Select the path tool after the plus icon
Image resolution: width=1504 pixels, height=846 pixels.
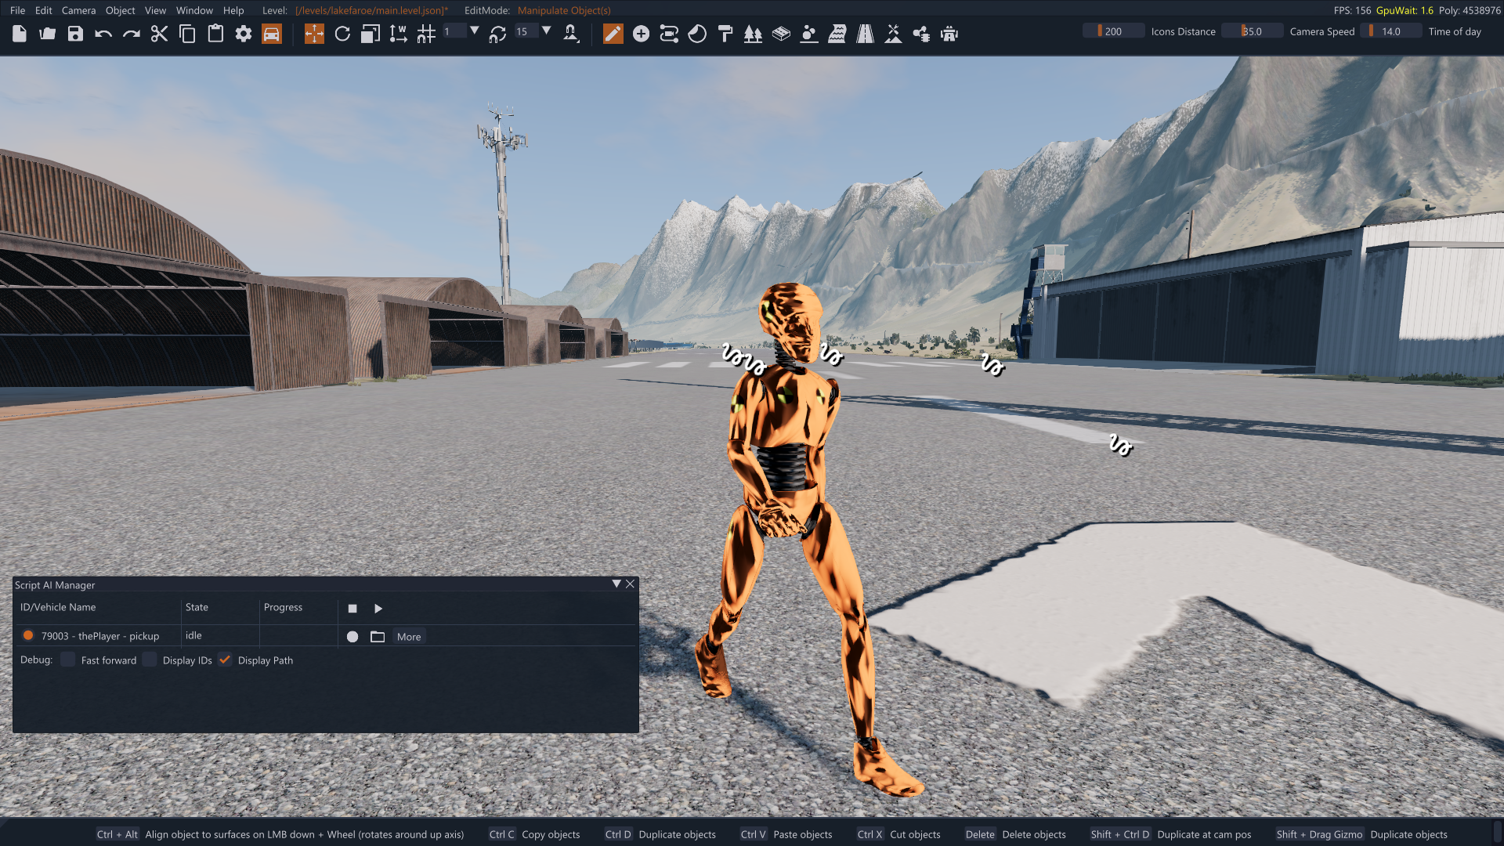click(669, 34)
